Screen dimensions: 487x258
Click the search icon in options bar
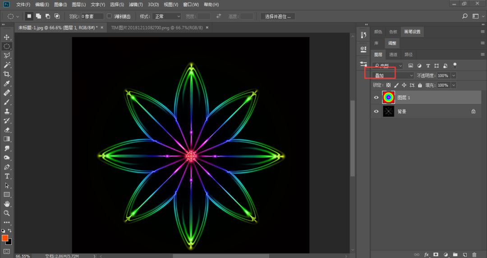464,16
